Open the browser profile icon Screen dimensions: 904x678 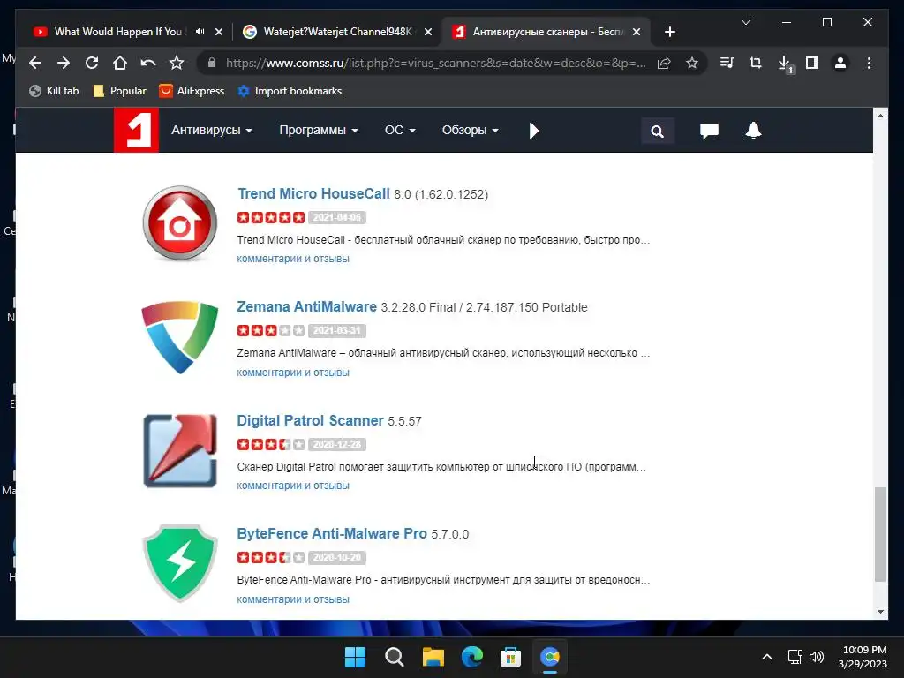(840, 63)
